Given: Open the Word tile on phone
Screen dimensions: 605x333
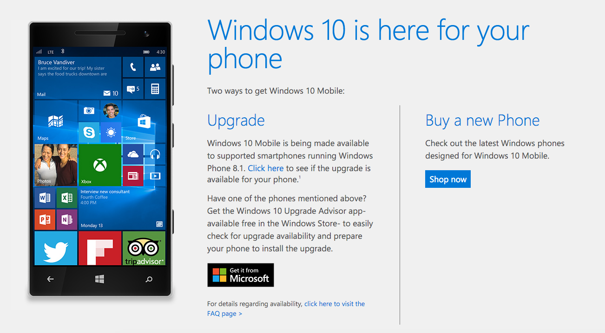Looking at the screenshot, I should point(45,198).
